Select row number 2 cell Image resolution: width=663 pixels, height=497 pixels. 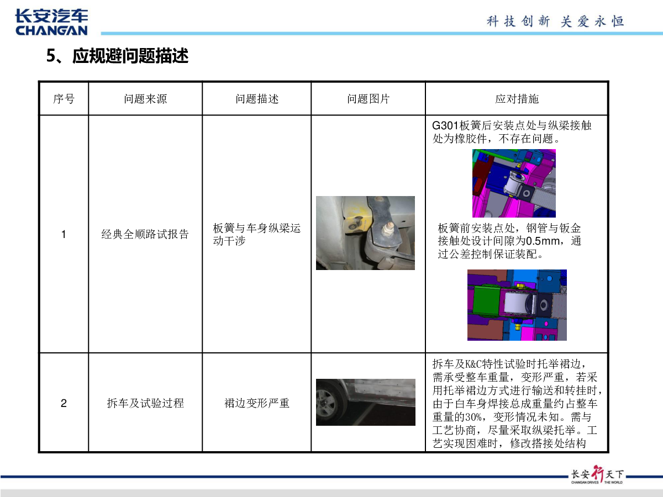tap(64, 403)
